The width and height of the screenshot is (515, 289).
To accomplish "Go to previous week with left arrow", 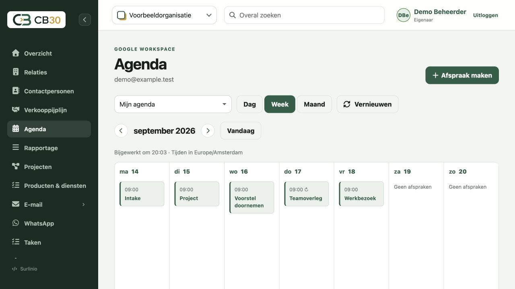I will click(121, 130).
